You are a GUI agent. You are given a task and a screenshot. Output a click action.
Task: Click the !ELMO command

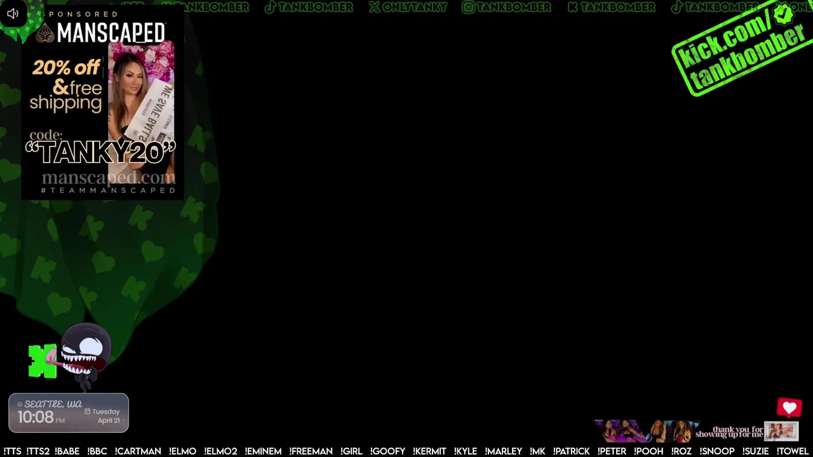tap(182, 451)
